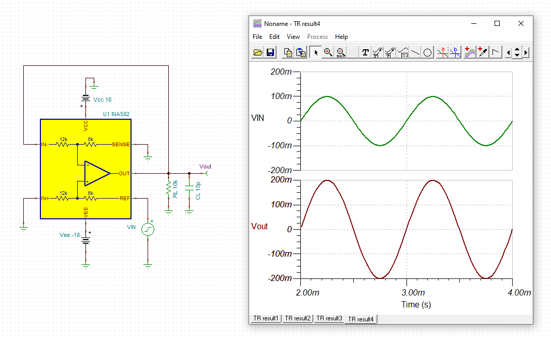Select the Vee battery symbol in schematic

[86, 241]
